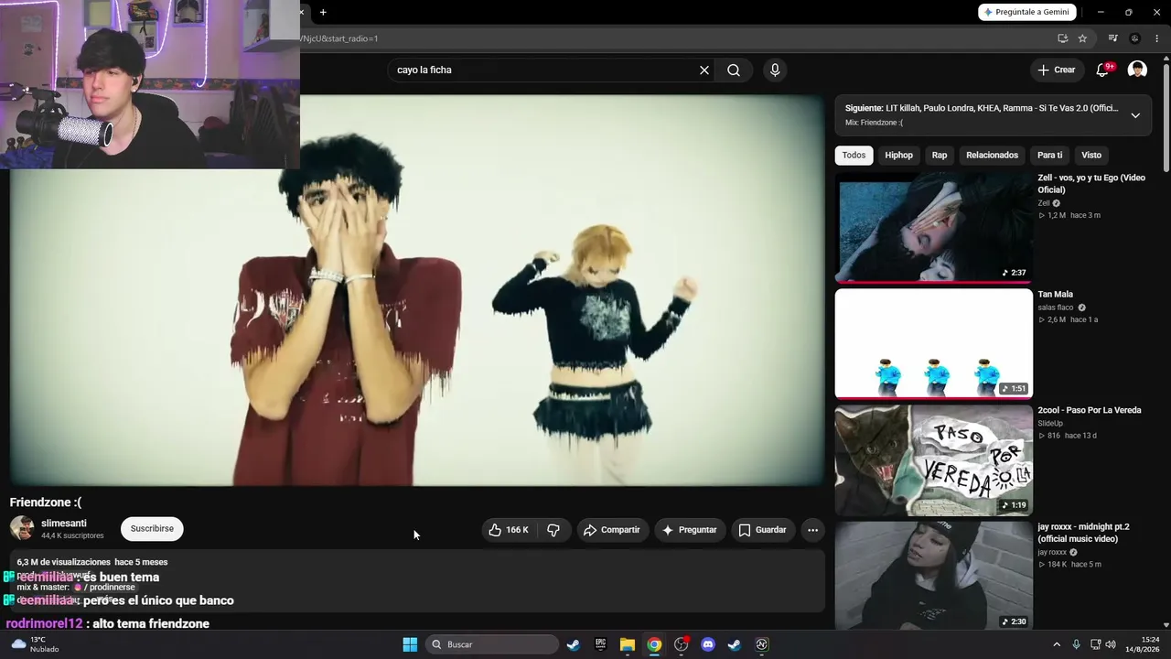Screen dimensions: 1171x659
Task: Click the Tan Mala video title
Action: tap(1056, 295)
